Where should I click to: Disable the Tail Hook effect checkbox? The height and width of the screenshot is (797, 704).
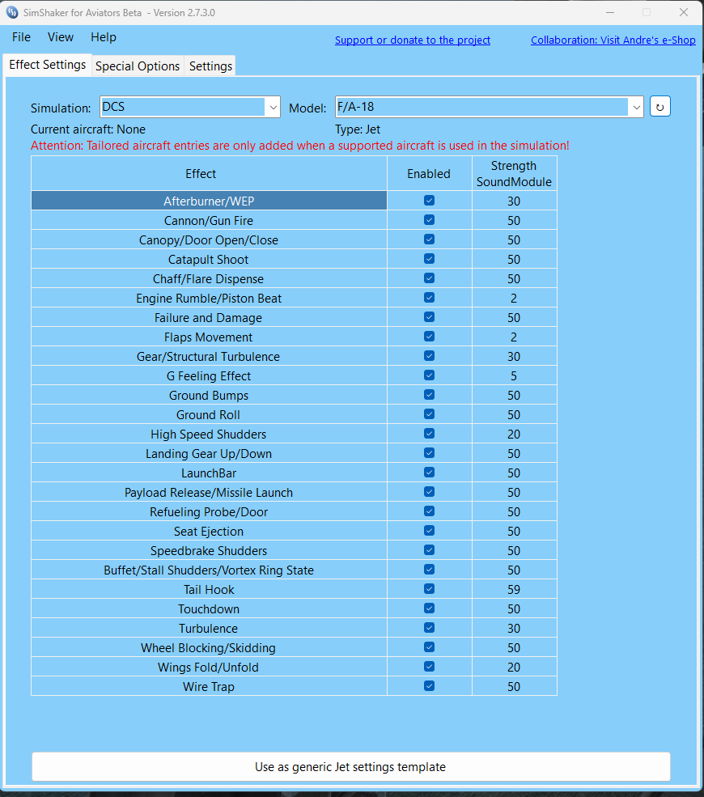(429, 589)
